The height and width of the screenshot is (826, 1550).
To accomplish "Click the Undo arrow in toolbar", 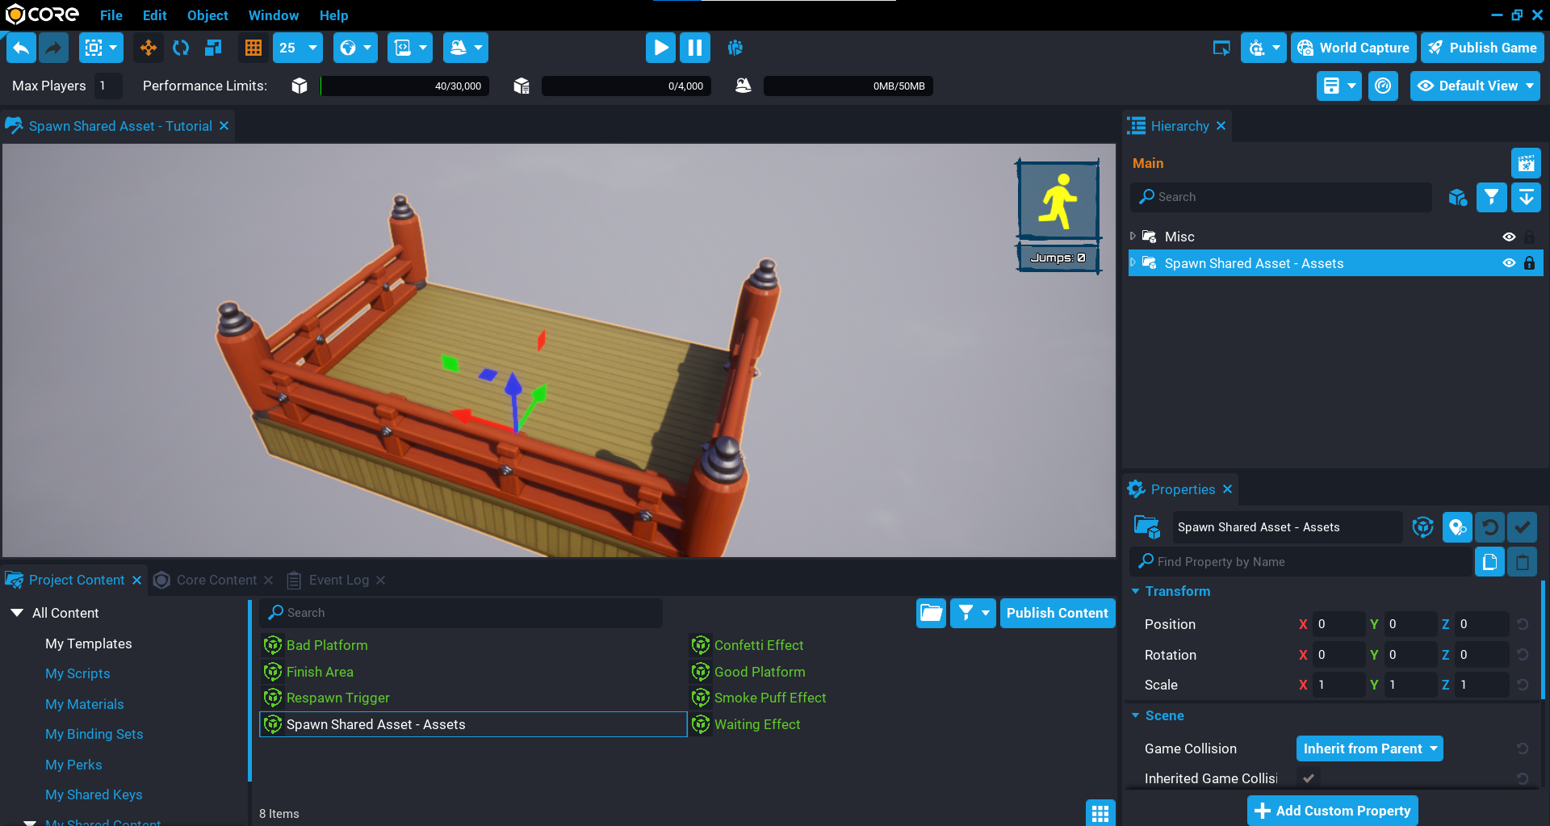I will [21, 48].
